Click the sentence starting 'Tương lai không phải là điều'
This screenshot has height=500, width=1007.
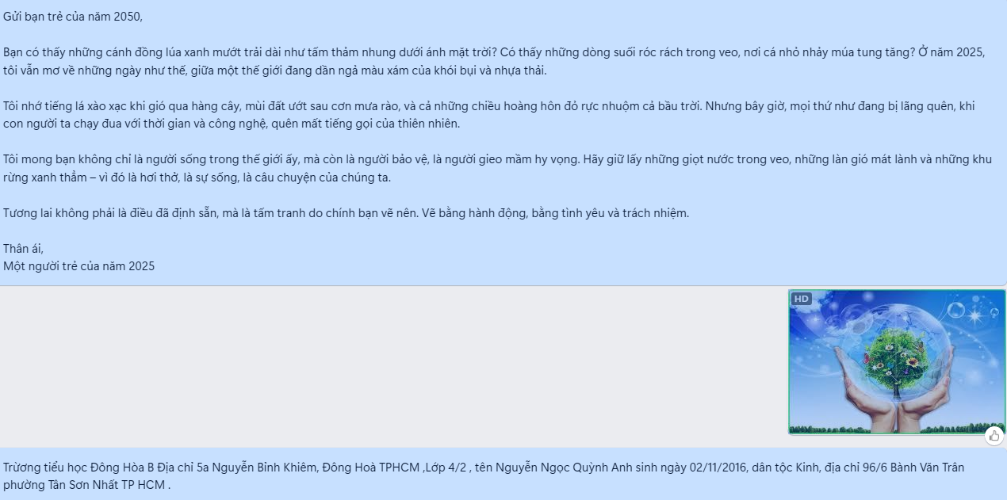coord(346,213)
